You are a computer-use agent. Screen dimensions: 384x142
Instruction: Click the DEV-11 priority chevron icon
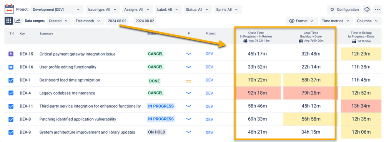(189, 106)
